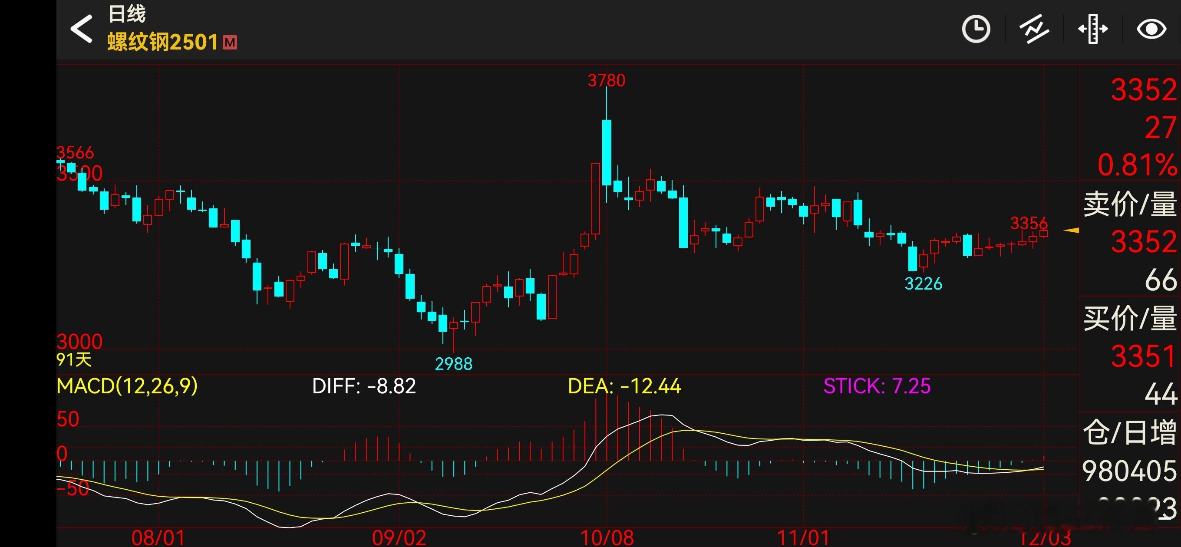Open the indicator lines chart tool
The height and width of the screenshot is (547, 1181).
pos(1034,29)
